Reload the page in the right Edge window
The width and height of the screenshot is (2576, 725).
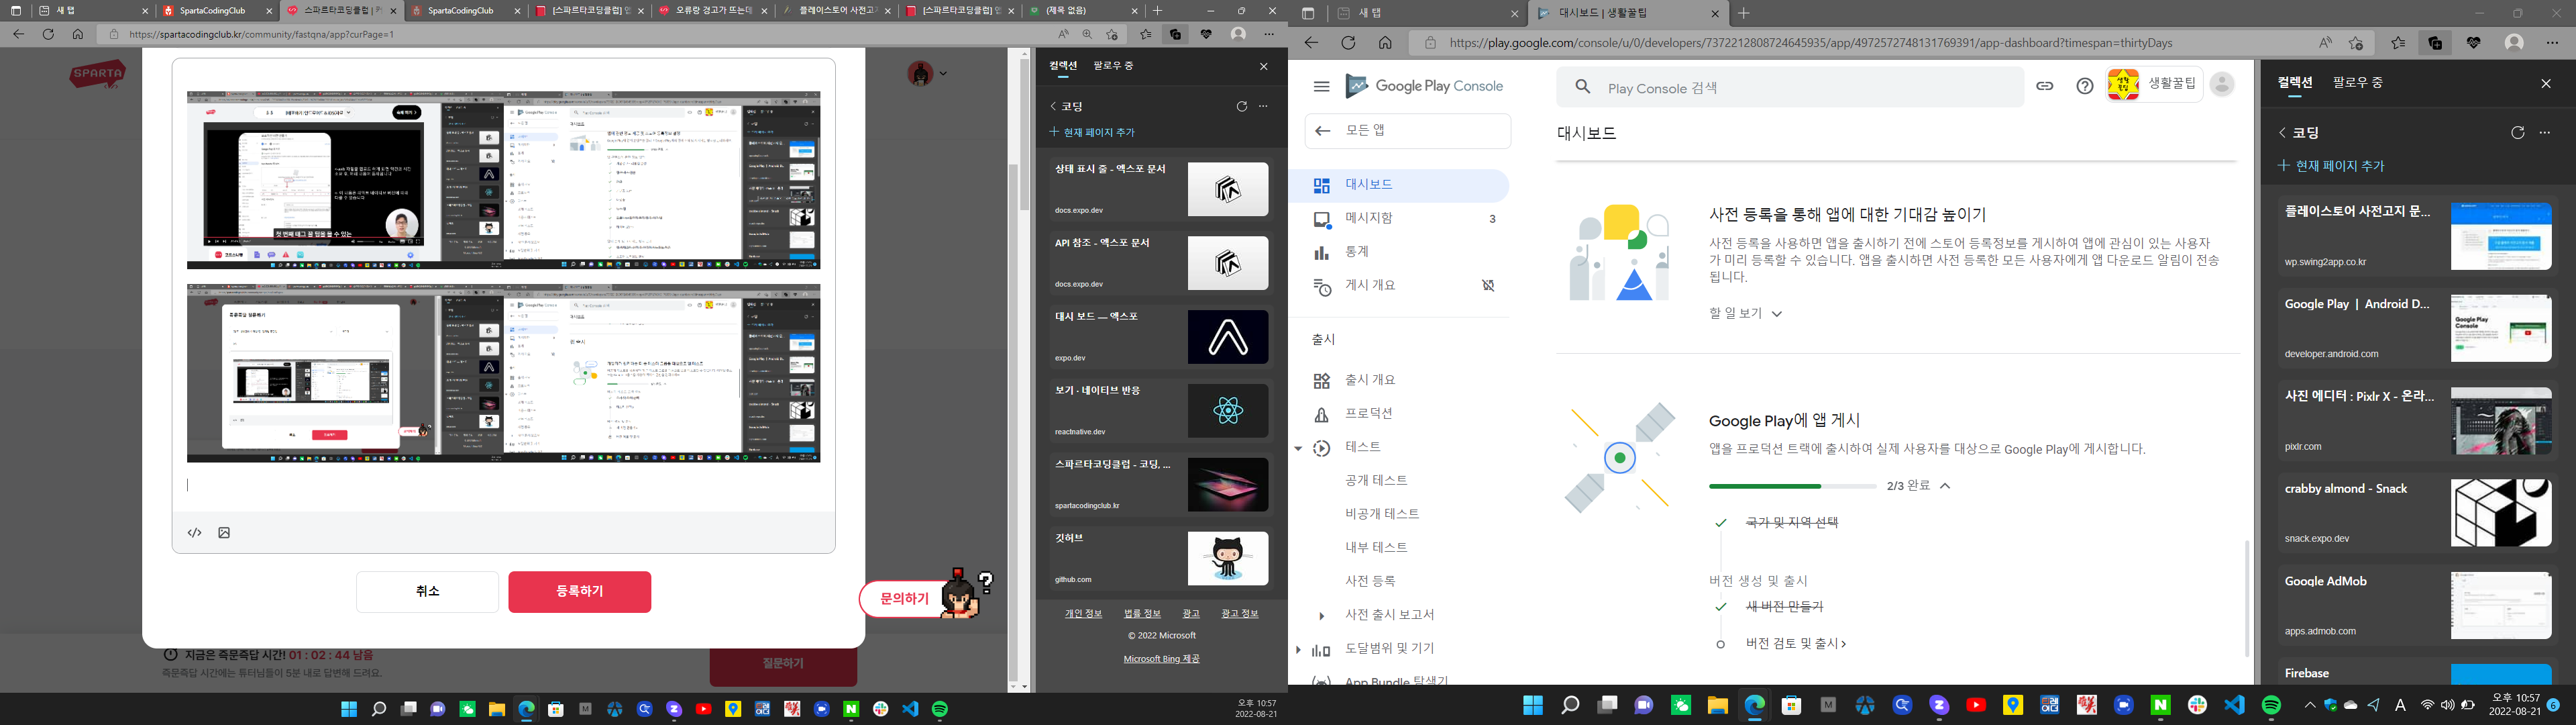(1348, 43)
